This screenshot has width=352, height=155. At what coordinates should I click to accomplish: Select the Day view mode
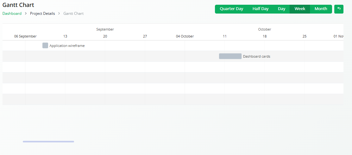(281, 9)
